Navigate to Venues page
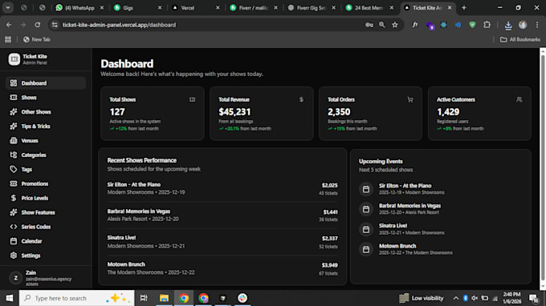 point(46,141)
